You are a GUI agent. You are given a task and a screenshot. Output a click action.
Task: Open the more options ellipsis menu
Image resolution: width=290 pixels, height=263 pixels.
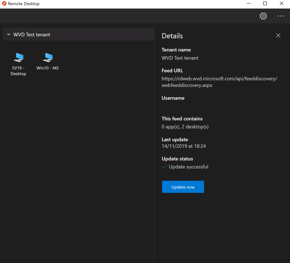tap(281, 16)
